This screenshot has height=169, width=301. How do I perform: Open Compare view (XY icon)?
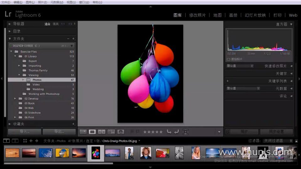(x=102, y=132)
